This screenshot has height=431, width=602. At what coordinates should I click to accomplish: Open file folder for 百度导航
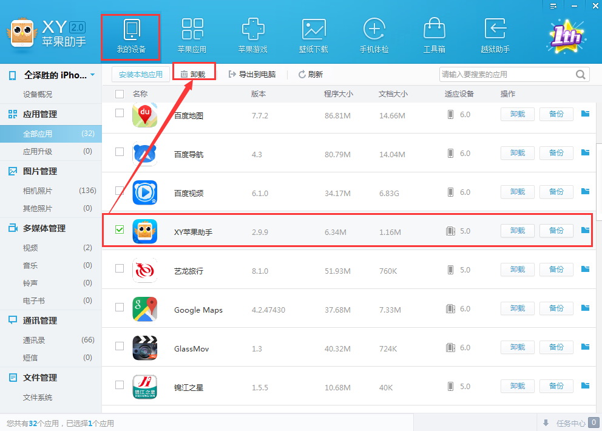point(585,152)
